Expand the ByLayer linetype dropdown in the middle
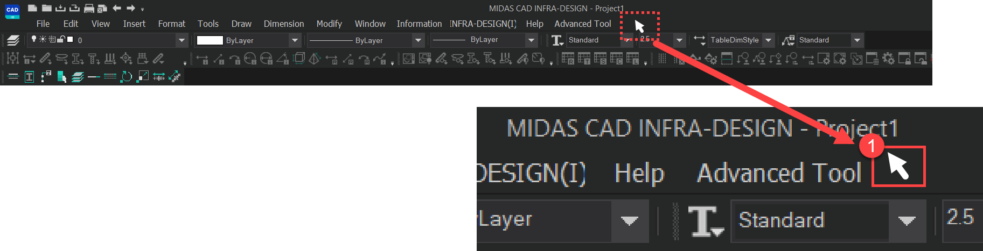 pyautogui.click(x=418, y=40)
